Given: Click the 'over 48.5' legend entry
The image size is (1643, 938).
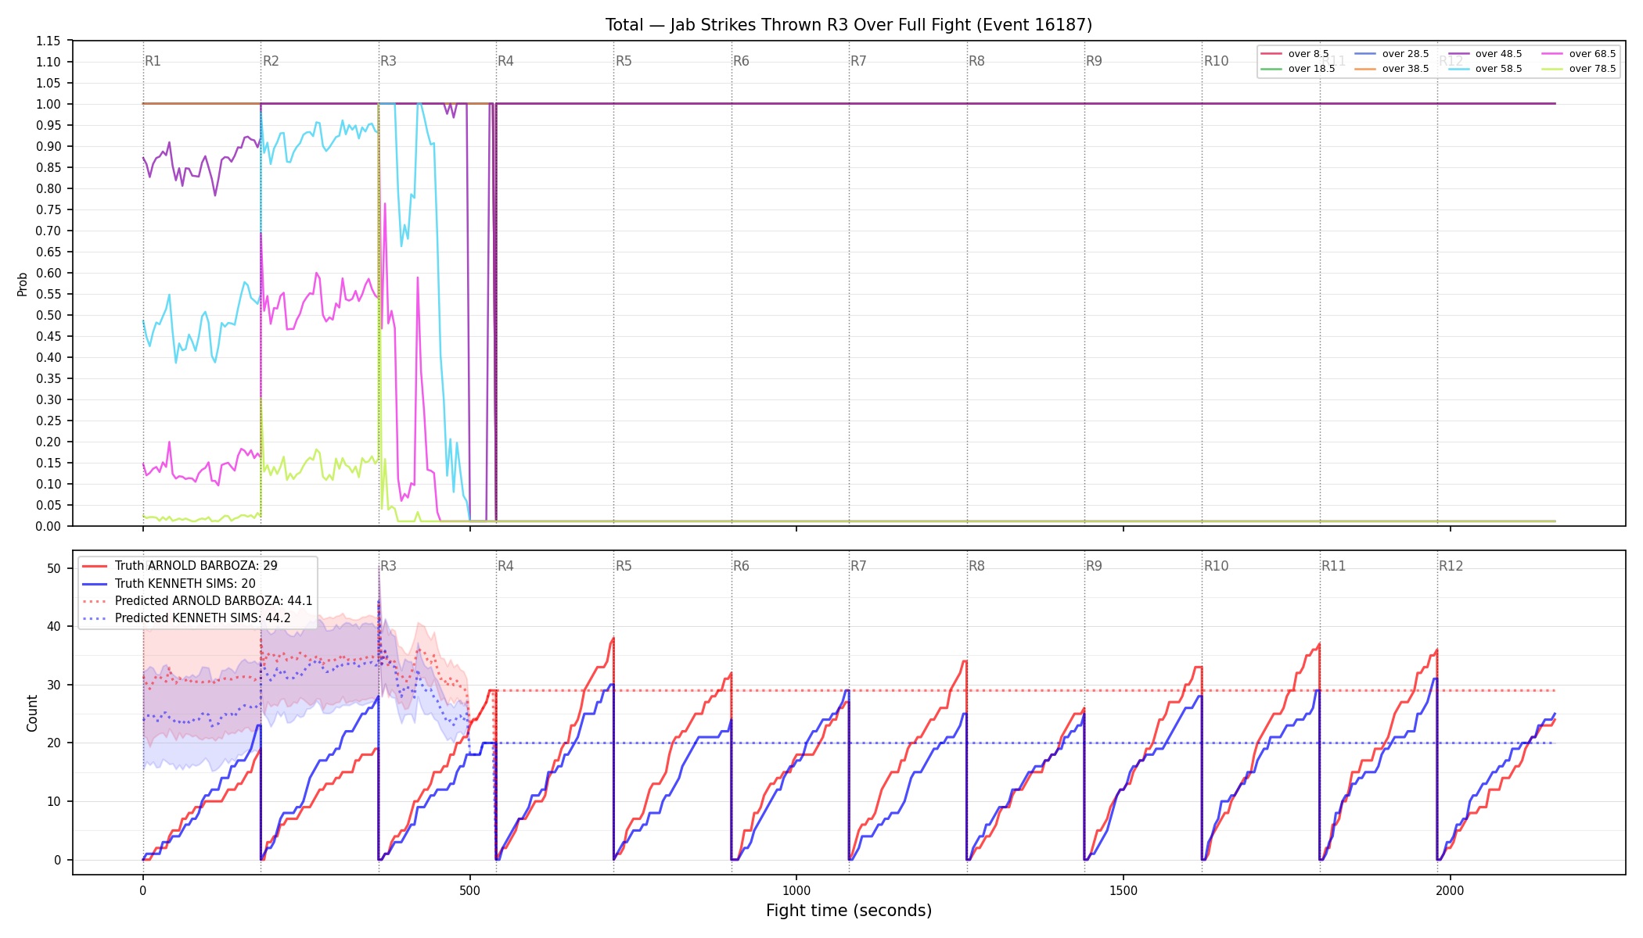Looking at the screenshot, I should click(x=1485, y=54).
